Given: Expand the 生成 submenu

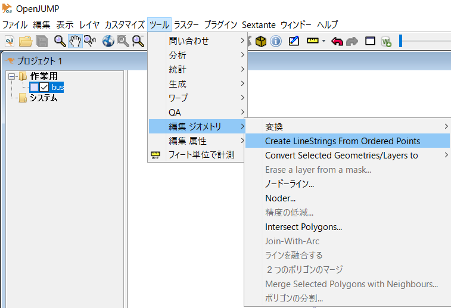Looking at the screenshot, I should (x=197, y=83).
